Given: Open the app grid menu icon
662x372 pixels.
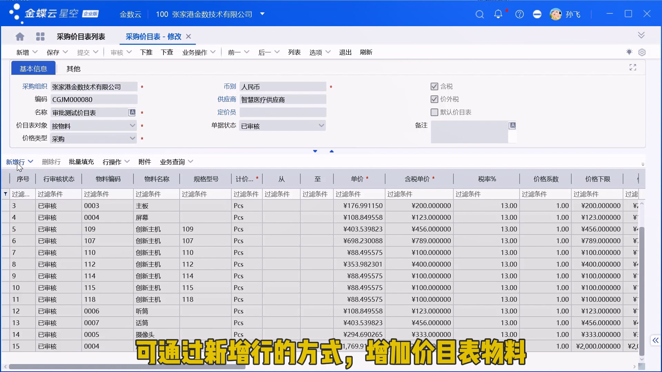Looking at the screenshot, I should click(40, 37).
